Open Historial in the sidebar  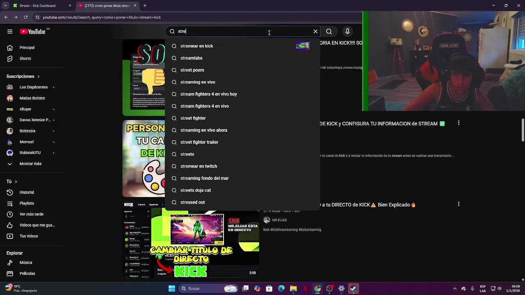[x=31, y=193]
